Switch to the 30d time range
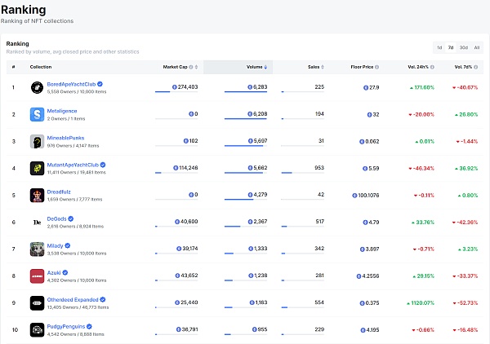 click(463, 47)
